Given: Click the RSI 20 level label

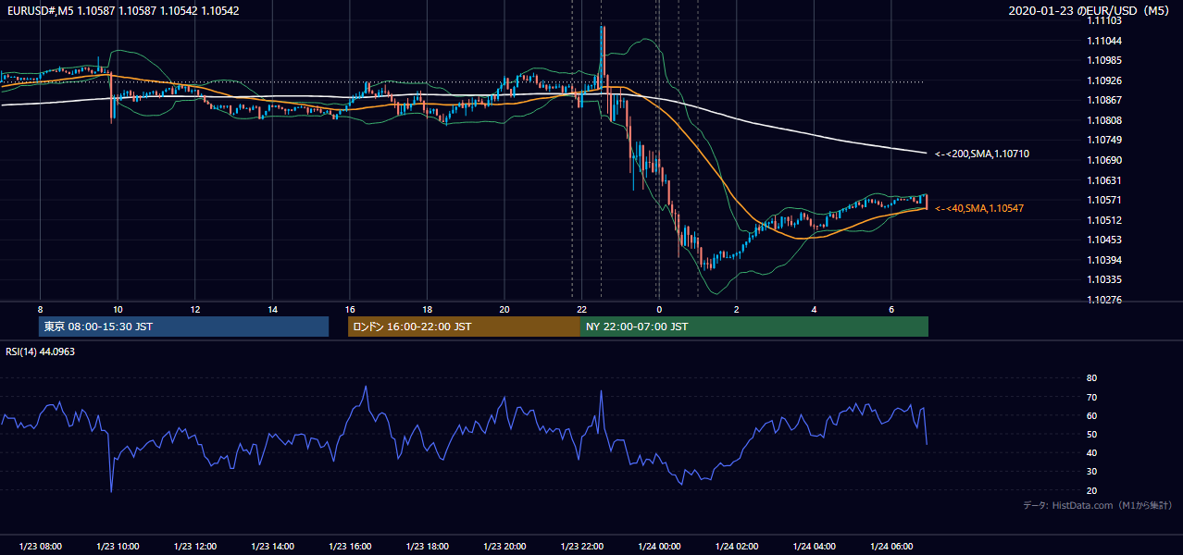Looking at the screenshot, I should coord(1091,490).
